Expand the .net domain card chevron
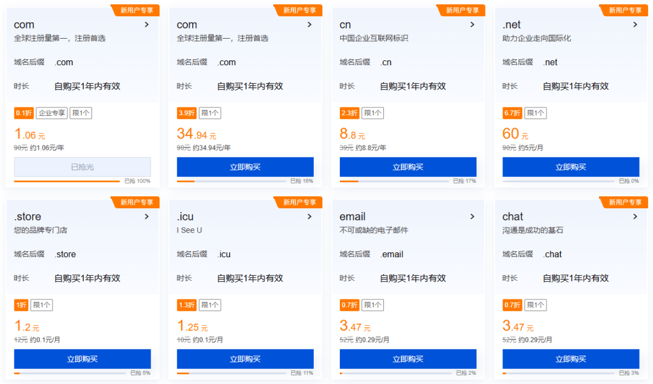This screenshot has height=384, width=653. 635,25
